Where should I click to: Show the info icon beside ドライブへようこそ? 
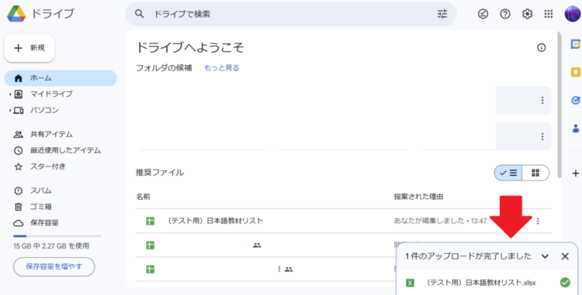(x=541, y=47)
